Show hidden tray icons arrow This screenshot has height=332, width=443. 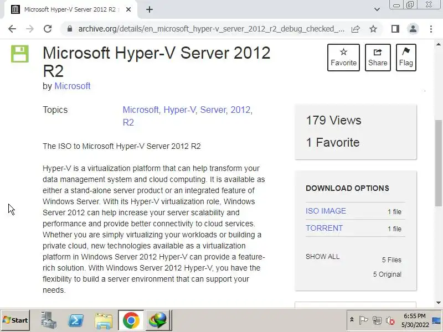coord(352,320)
